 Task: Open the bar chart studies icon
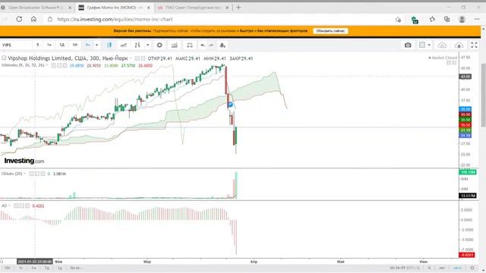coord(175,45)
